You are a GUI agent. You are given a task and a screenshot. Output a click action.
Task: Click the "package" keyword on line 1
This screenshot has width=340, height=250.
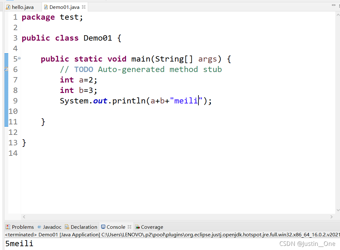38,17
